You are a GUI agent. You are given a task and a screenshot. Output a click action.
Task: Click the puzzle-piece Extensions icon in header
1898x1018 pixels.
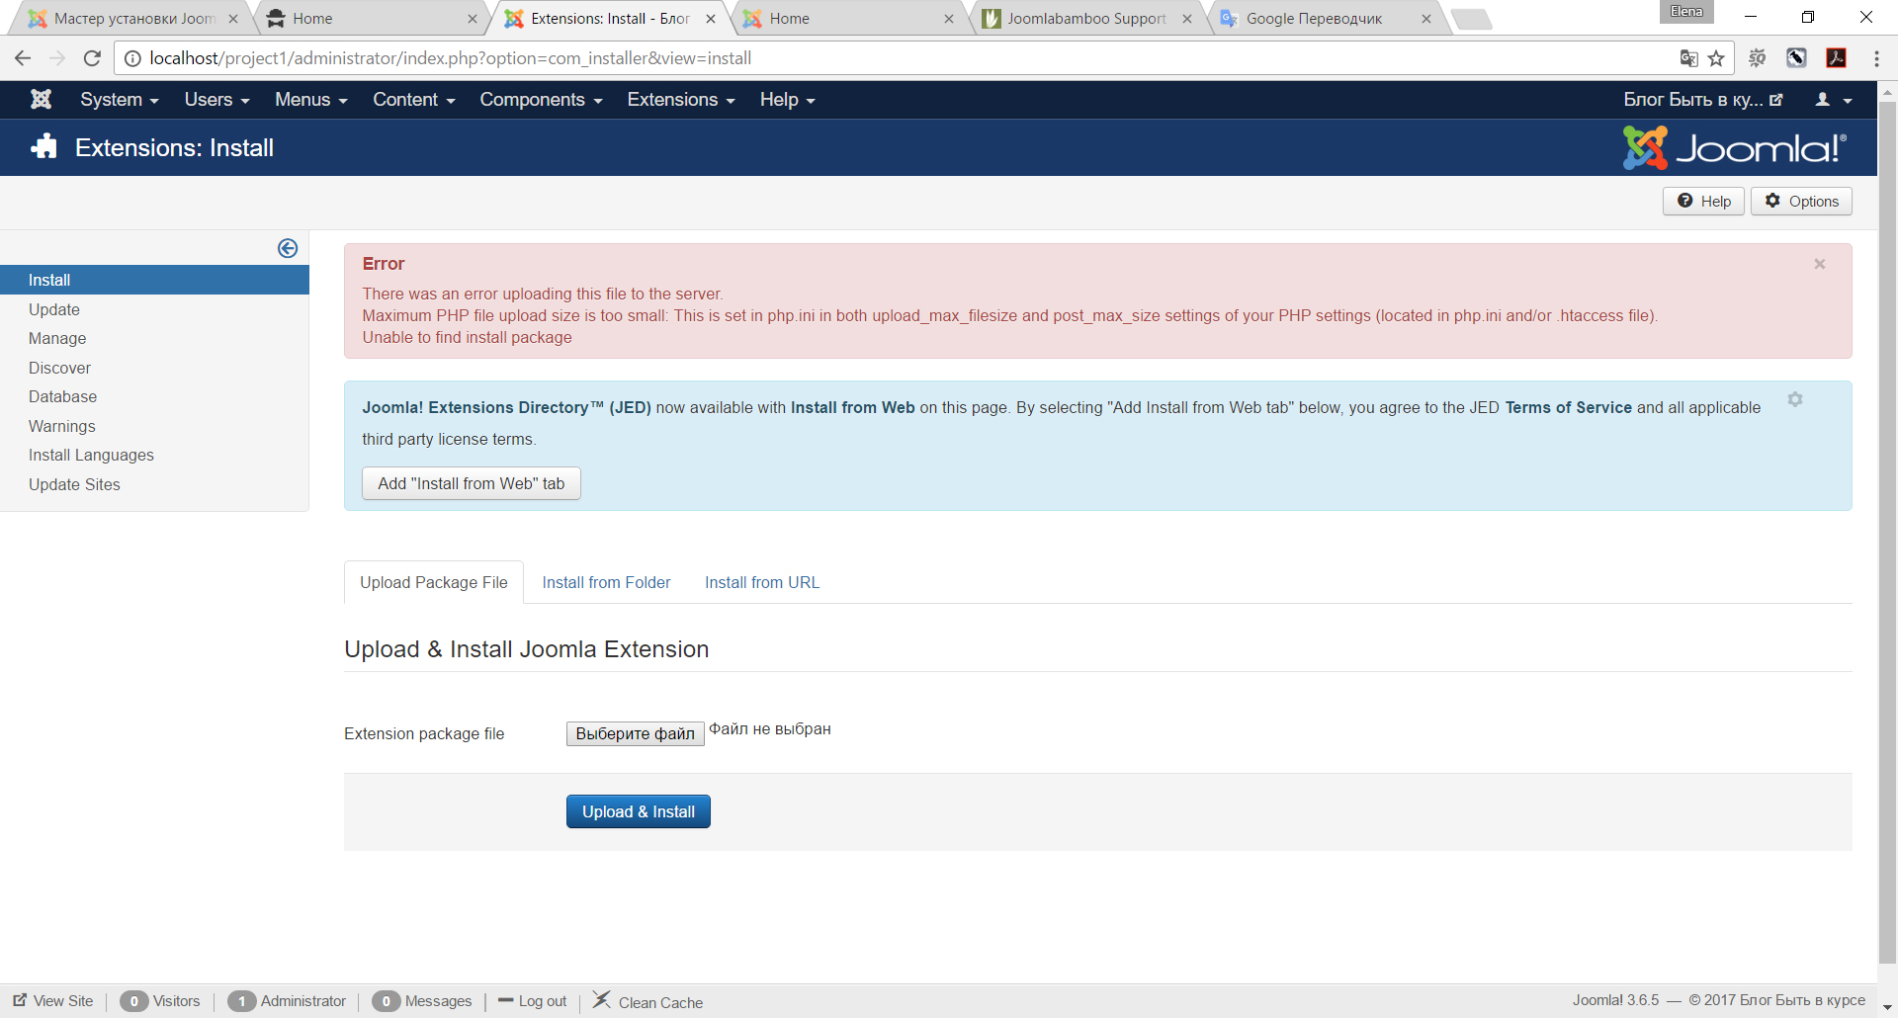(x=44, y=147)
